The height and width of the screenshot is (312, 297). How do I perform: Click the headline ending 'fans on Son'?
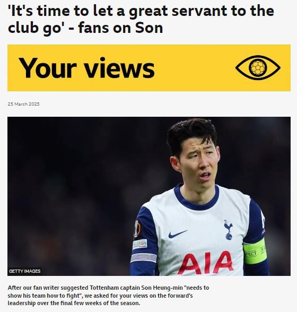coord(85,28)
